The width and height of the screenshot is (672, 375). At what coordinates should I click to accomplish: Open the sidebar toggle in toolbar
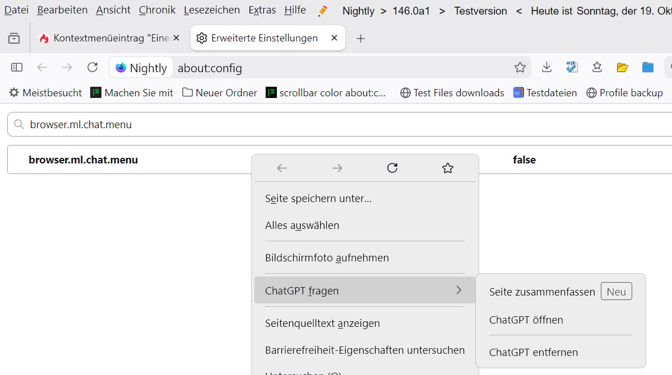coord(17,68)
